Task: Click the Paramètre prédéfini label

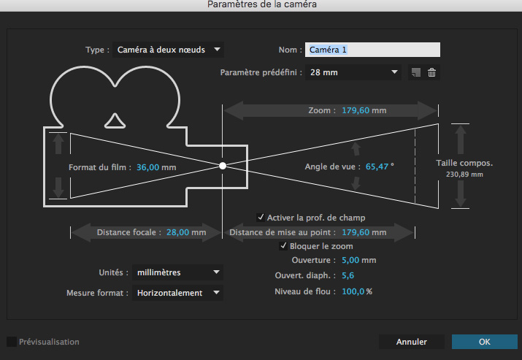Action: click(x=261, y=72)
